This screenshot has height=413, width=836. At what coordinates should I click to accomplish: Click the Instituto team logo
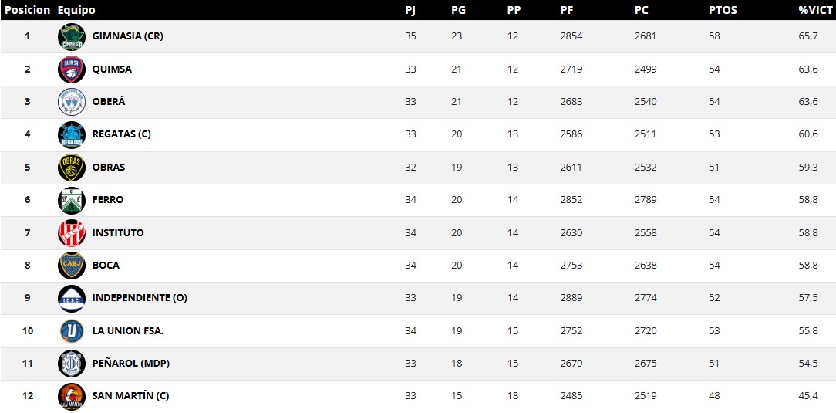(71, 233)
